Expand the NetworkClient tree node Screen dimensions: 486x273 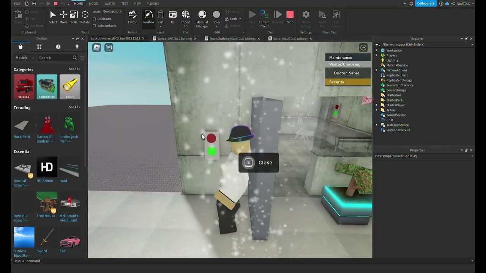(x=377, y=70)
